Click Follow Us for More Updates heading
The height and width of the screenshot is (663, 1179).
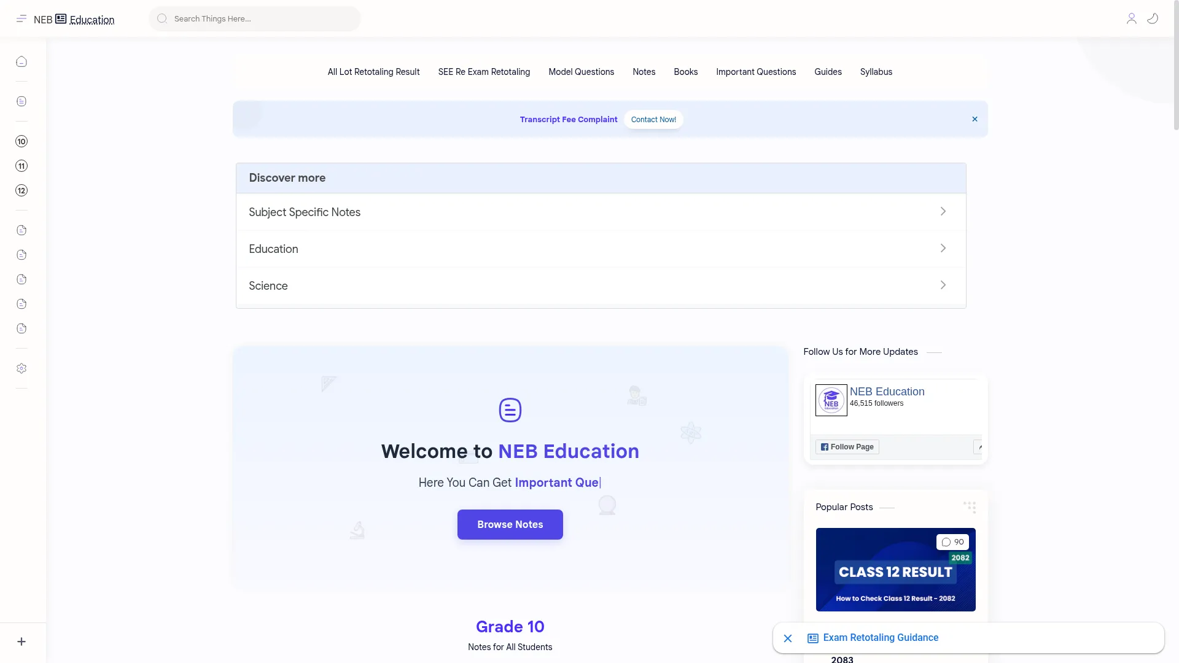(x=860, y=352)
